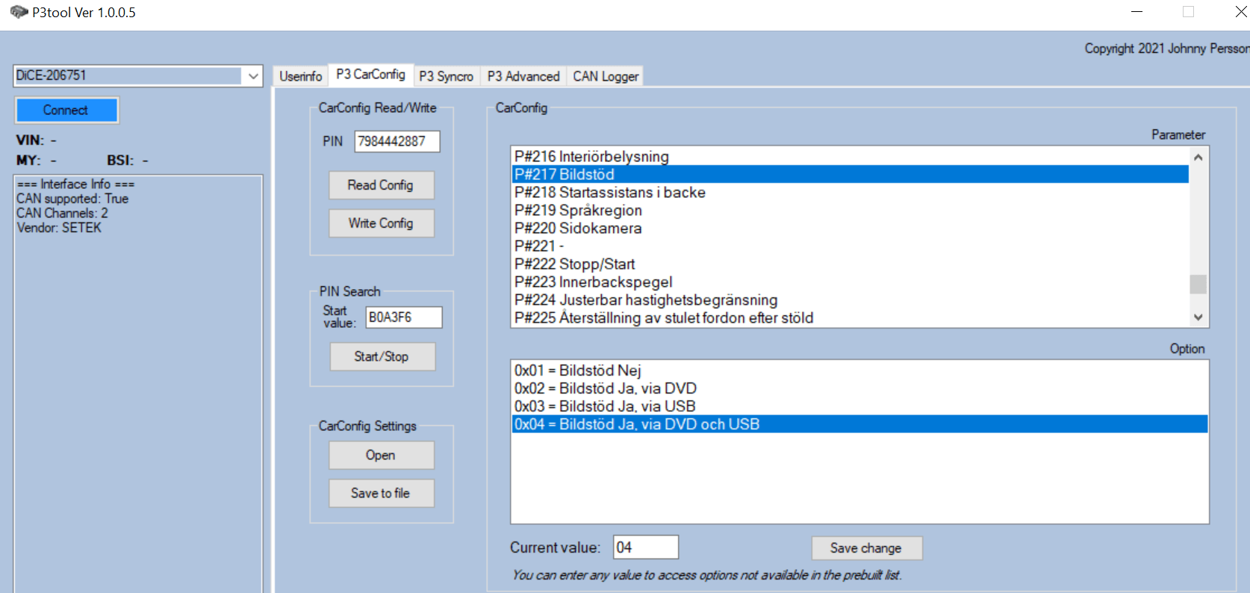This screenshot has width=1250, height=593.
Task: Select the CAN Logger tab
Action: point(605,76)
